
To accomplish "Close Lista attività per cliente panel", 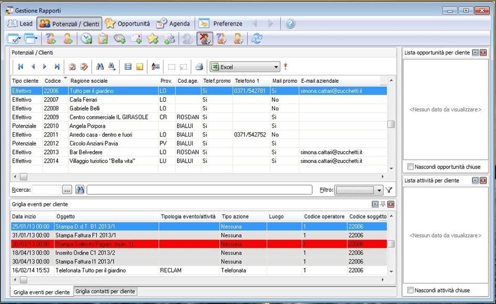I will pos(483,181).
